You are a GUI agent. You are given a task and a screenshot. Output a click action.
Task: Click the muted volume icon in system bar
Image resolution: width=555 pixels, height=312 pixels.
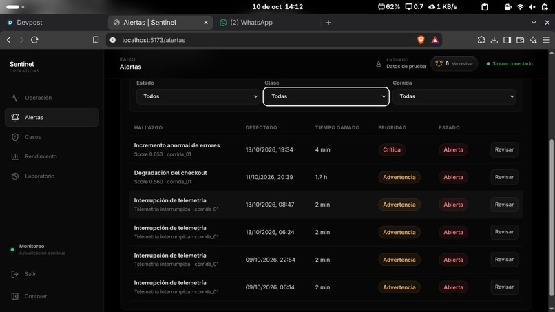pos(532,7)
